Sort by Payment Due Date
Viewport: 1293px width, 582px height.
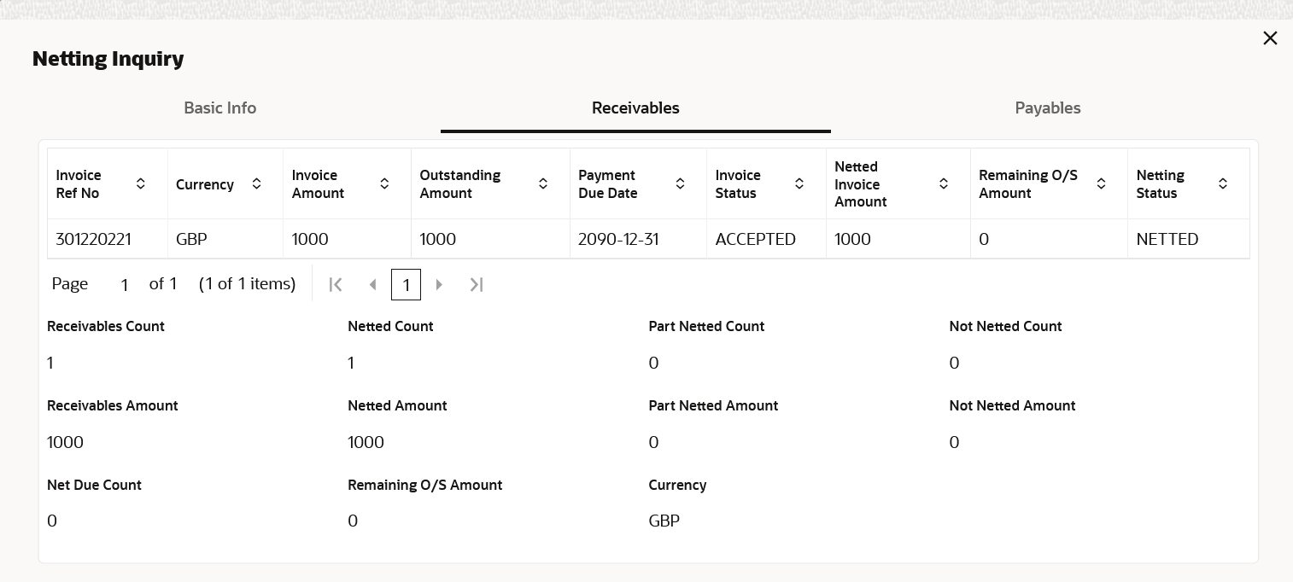click(x=680, y=184)
